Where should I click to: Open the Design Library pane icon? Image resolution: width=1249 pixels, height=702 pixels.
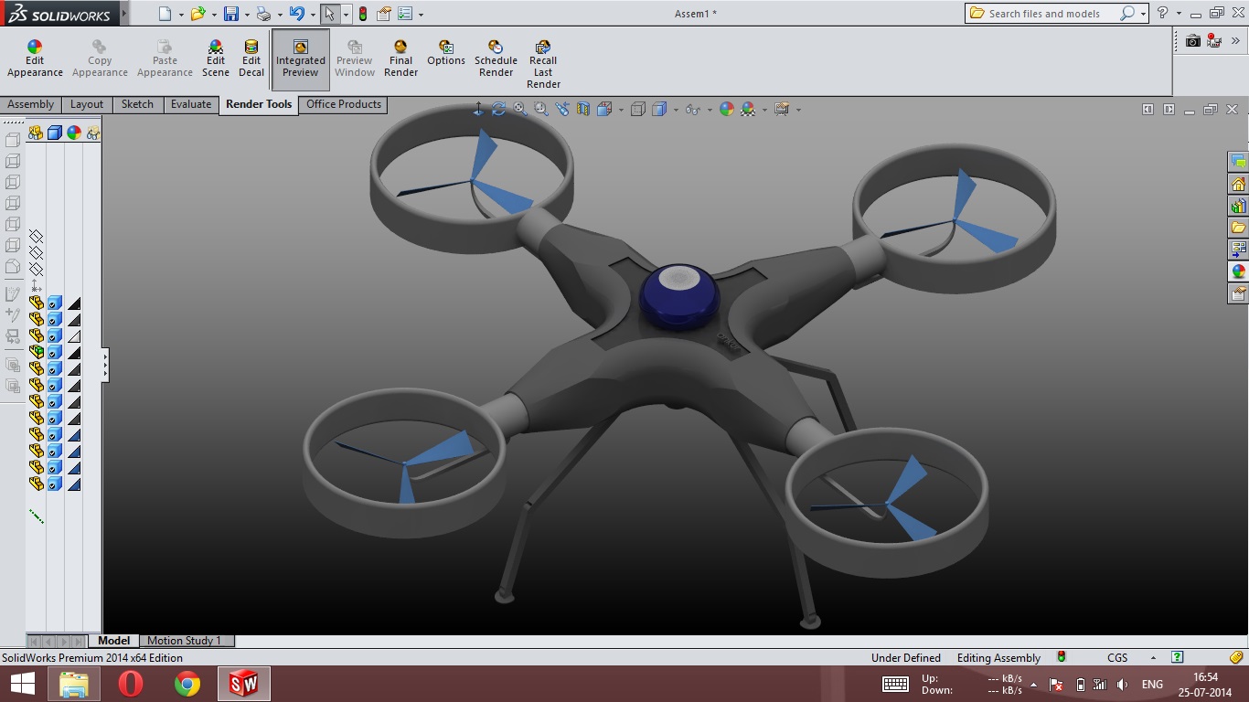pos(1238,206)
